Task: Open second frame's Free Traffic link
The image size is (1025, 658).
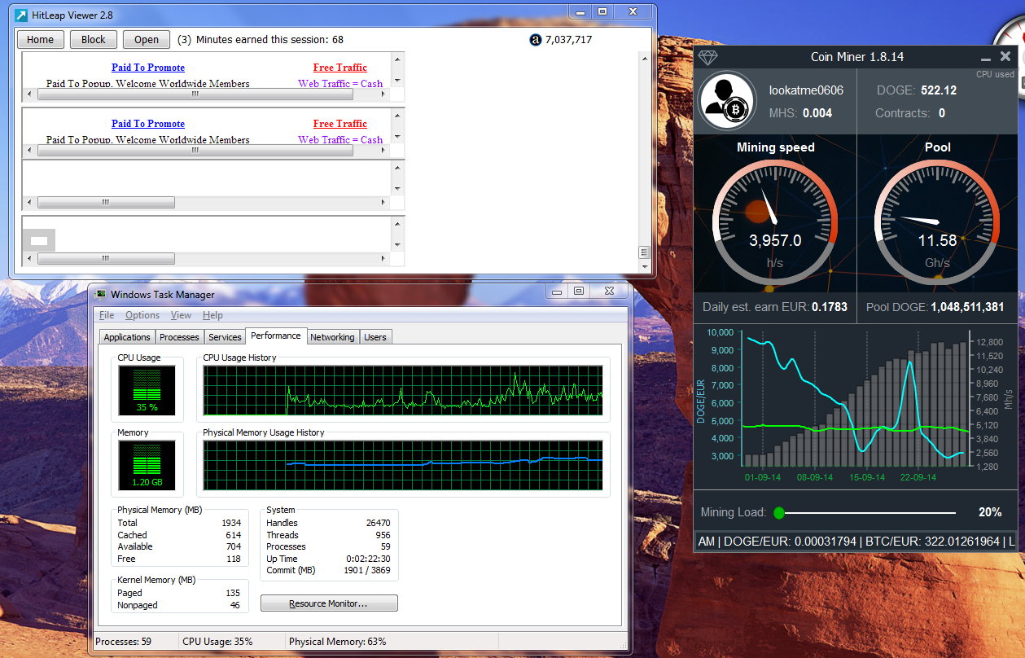Action: coord(340,124)
